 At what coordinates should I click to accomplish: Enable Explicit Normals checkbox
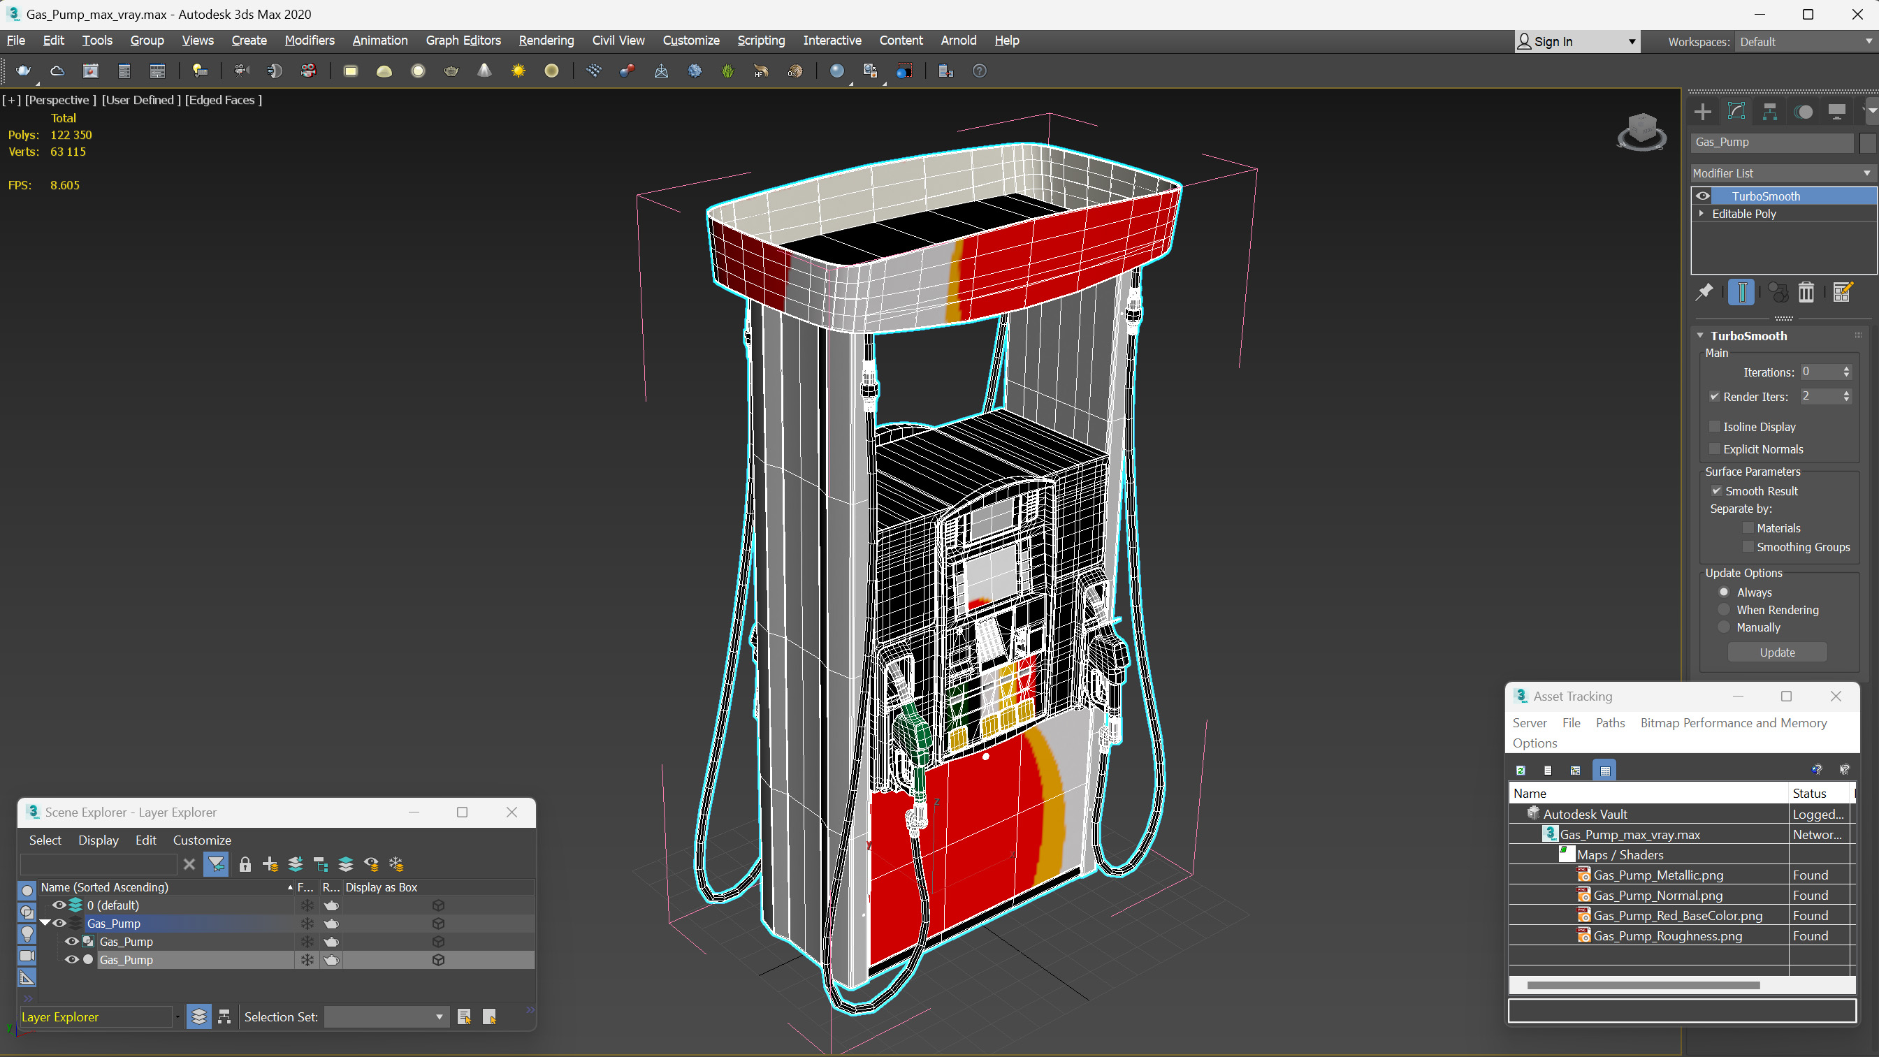1715,449
